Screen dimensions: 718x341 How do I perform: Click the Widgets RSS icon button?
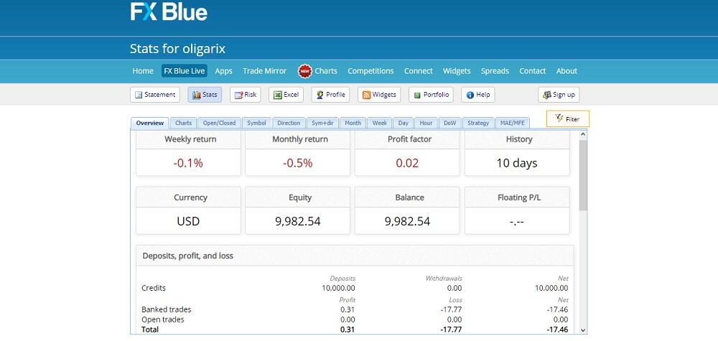[378, 95]
